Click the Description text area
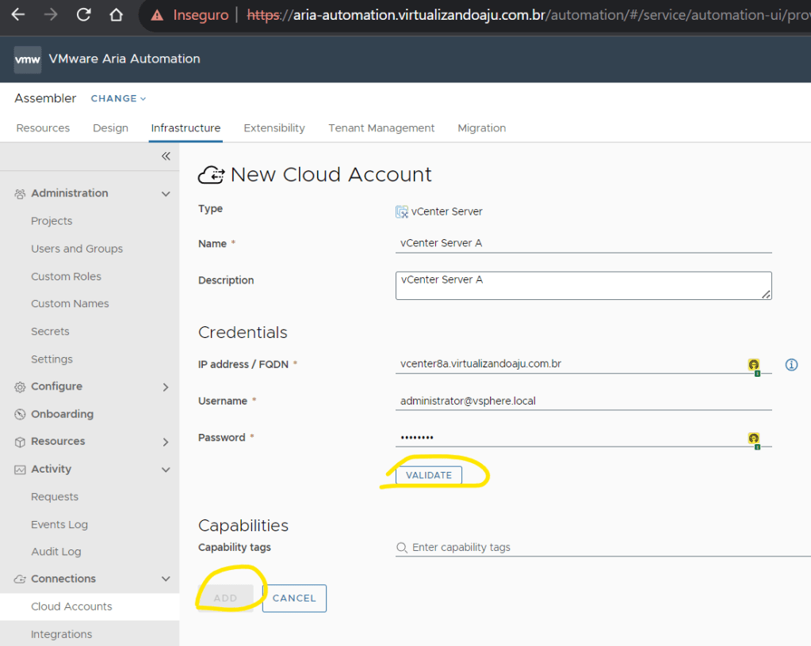The width and height of the screenshot is (811, 646). pos(583,286)
